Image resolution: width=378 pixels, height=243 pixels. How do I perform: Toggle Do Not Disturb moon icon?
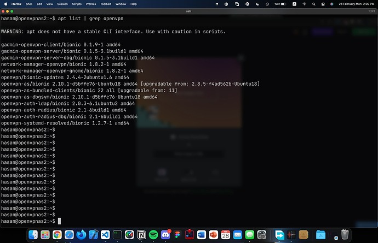257,4
